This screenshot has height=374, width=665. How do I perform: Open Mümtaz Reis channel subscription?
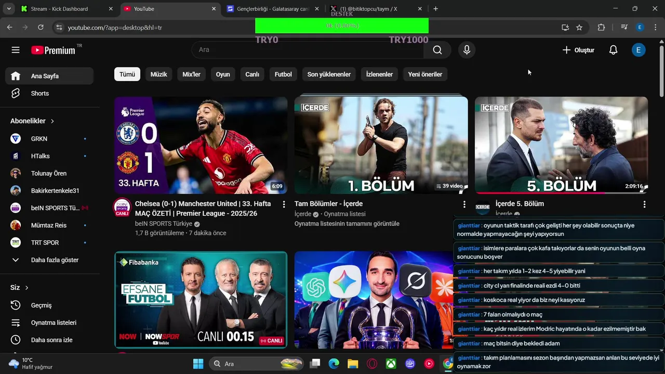[x=49, y=225]
